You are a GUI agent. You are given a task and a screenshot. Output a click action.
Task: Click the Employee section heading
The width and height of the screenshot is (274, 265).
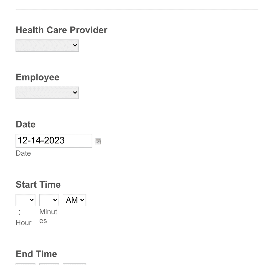37,77
